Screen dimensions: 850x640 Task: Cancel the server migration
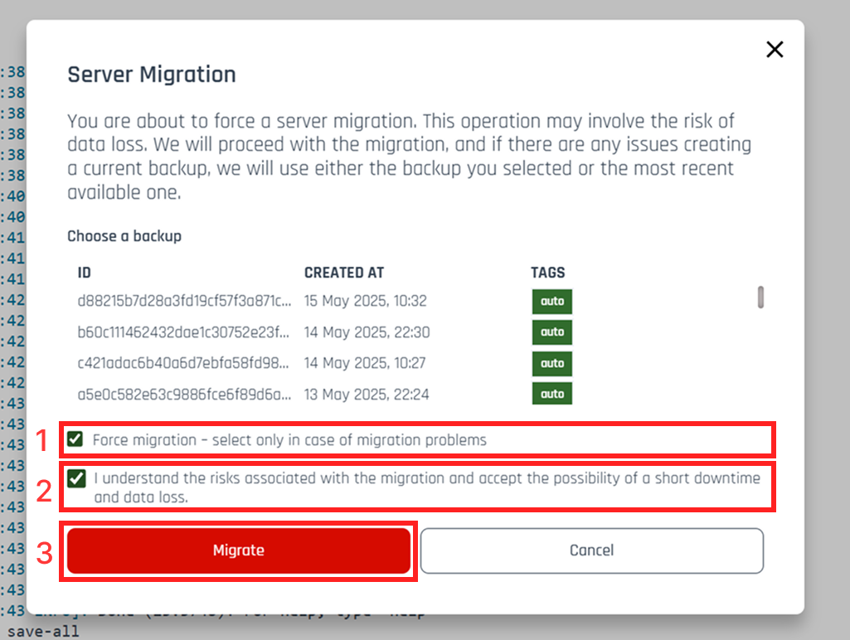click(x=591, y=550)
